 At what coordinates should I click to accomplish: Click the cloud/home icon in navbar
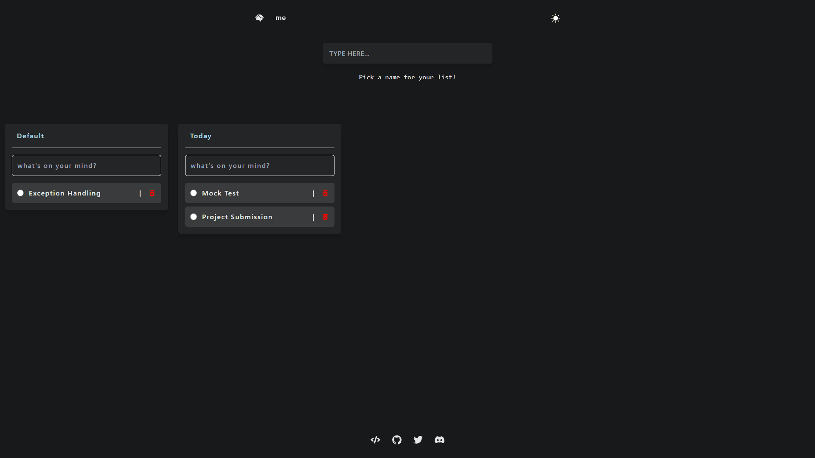[x=259, y=18]
